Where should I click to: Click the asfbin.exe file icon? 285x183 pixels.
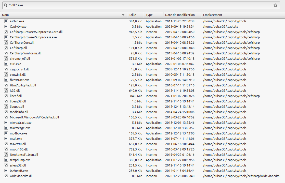click(6, 21)
